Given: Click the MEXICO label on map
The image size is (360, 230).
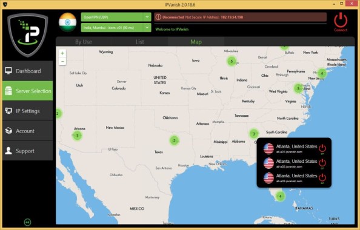Looking at the screenshot, I should click(137, 209).
